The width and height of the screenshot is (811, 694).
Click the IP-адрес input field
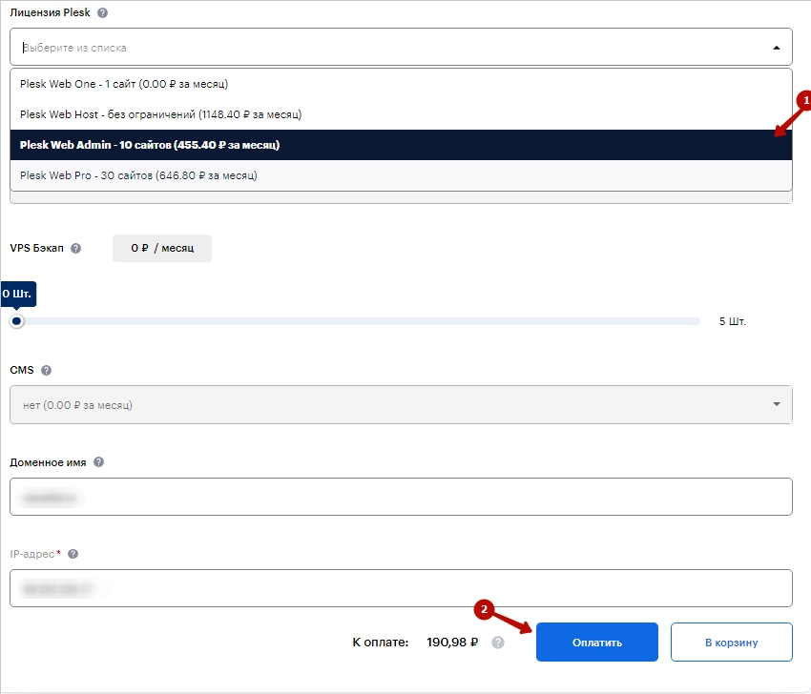pos(401,588)
